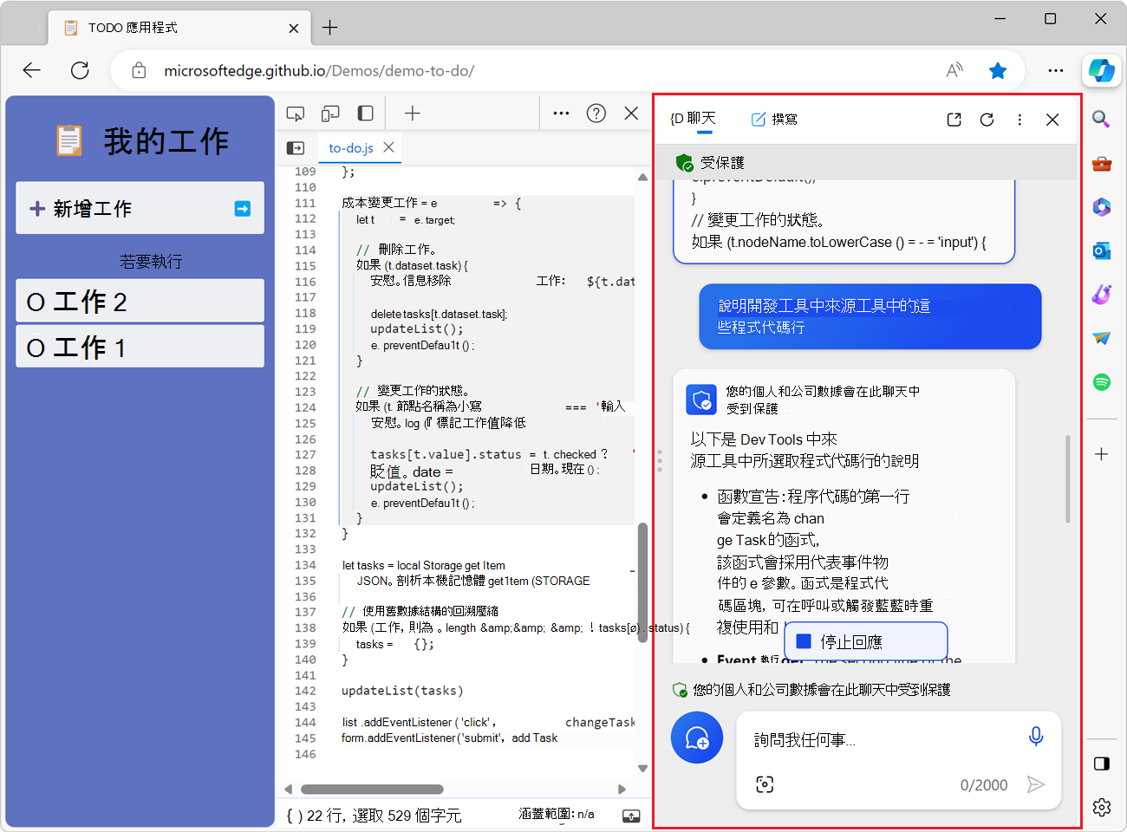Refresh the Copilot chat conversation
1127x832 pixels.
987,120
